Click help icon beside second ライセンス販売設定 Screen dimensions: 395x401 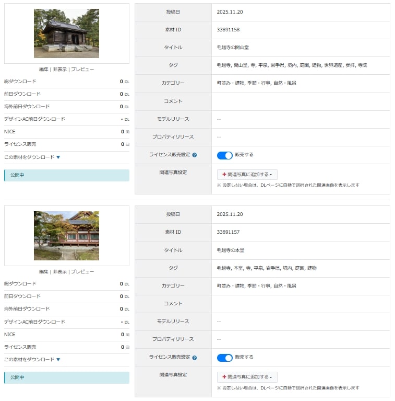coord(194,358)
